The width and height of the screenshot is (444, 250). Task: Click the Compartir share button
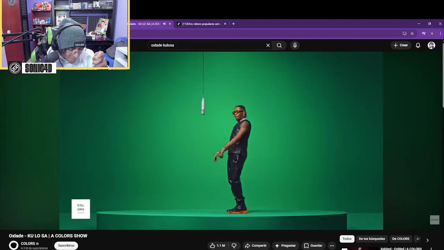[x=256, y=245]
